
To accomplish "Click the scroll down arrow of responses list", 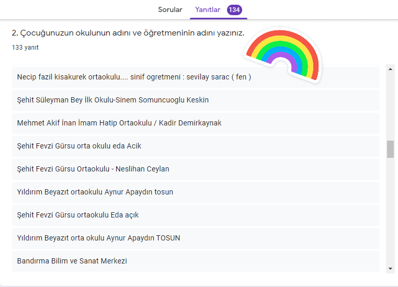I will tap(390, 268).
